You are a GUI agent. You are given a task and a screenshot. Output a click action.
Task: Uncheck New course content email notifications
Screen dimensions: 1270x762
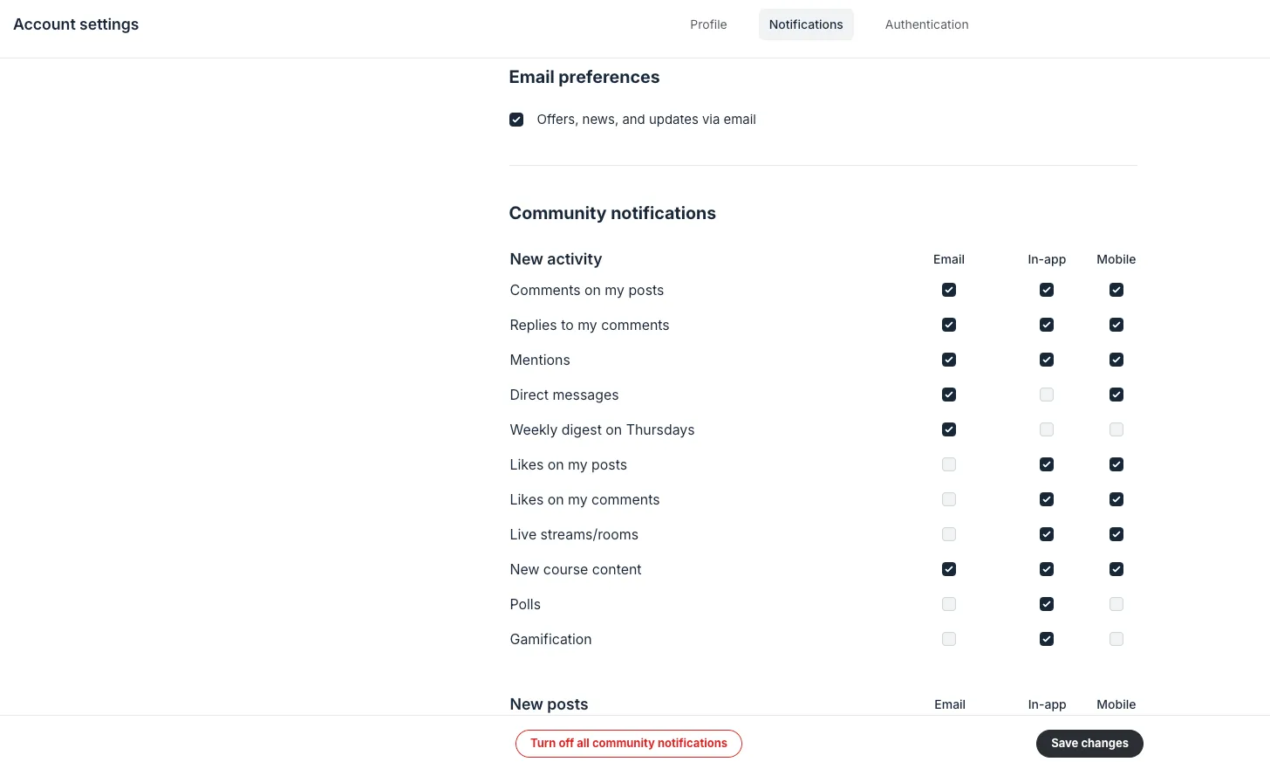[x=949, y=569]
